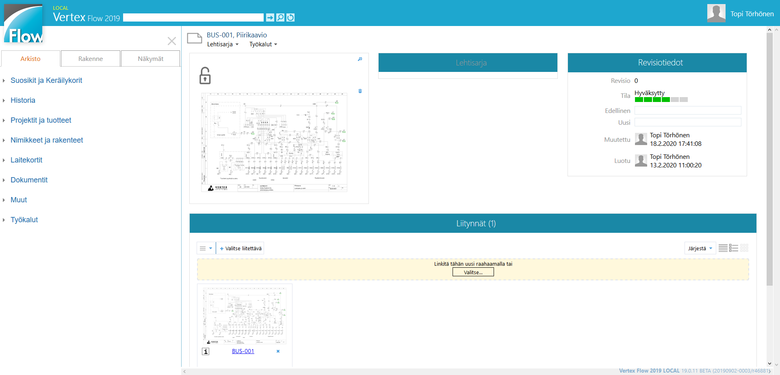Zoom the drawing preview with magnifier icon
780x375 pixels.
pos(360,59)
